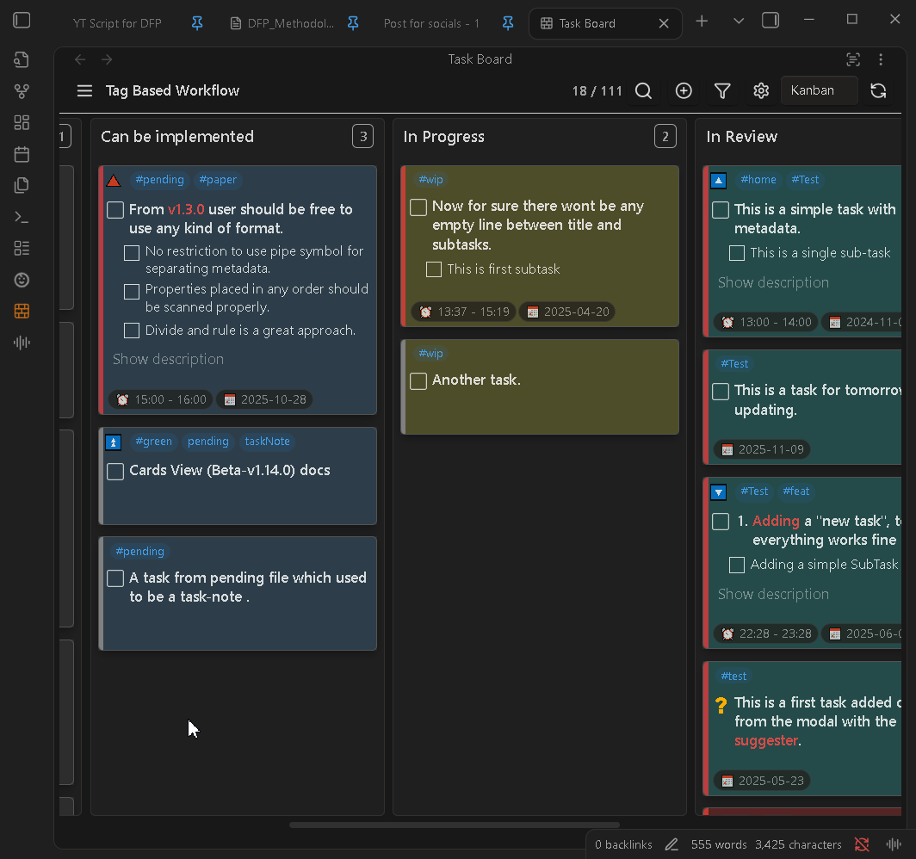Click the add new task plus icon
This screenshot has height=859, width=916.
point(684,91)
